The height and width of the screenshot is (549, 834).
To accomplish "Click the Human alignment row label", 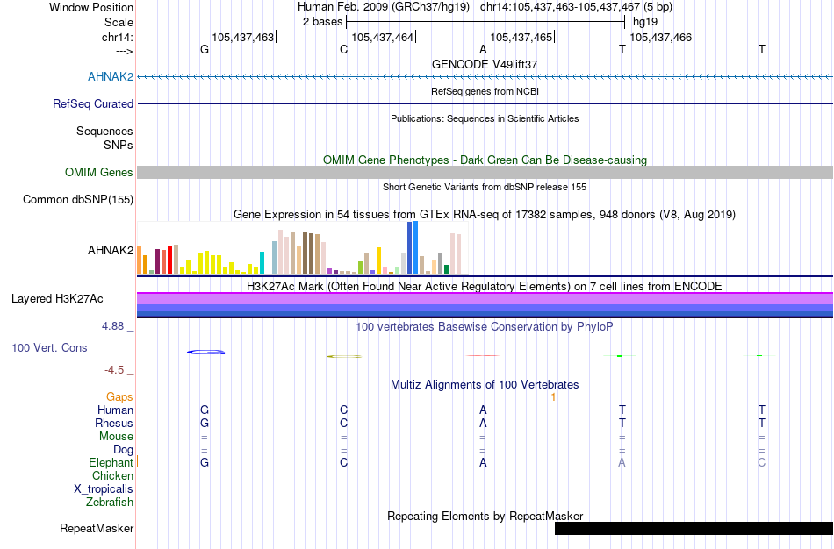I will pyautogui.click(x=115, y=410).
